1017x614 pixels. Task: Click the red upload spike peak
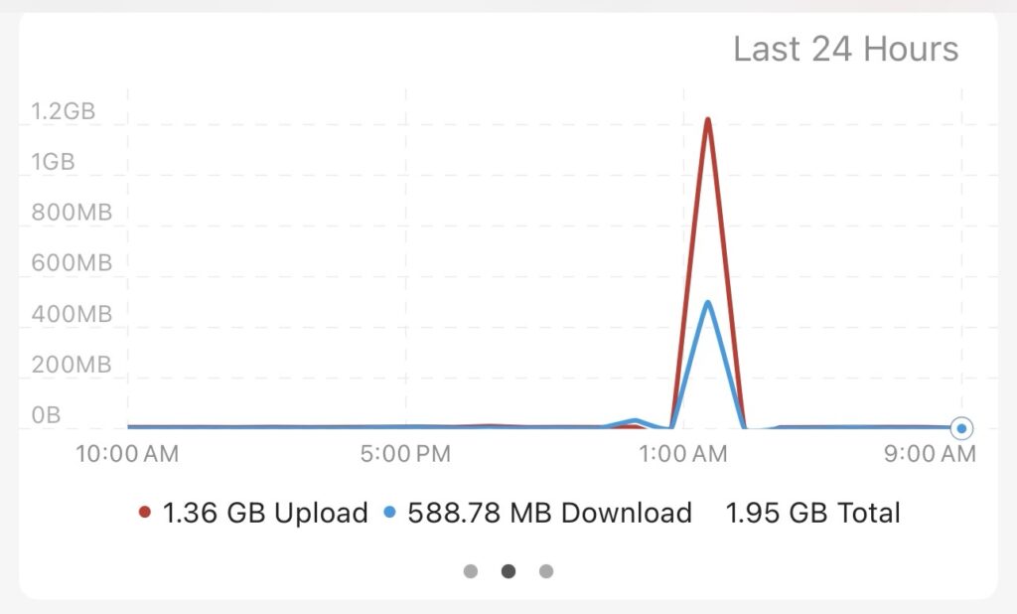click(x=707, y=121)
